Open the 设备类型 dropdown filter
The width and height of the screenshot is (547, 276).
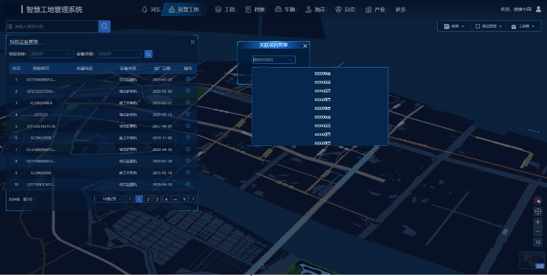coord(119,54)
